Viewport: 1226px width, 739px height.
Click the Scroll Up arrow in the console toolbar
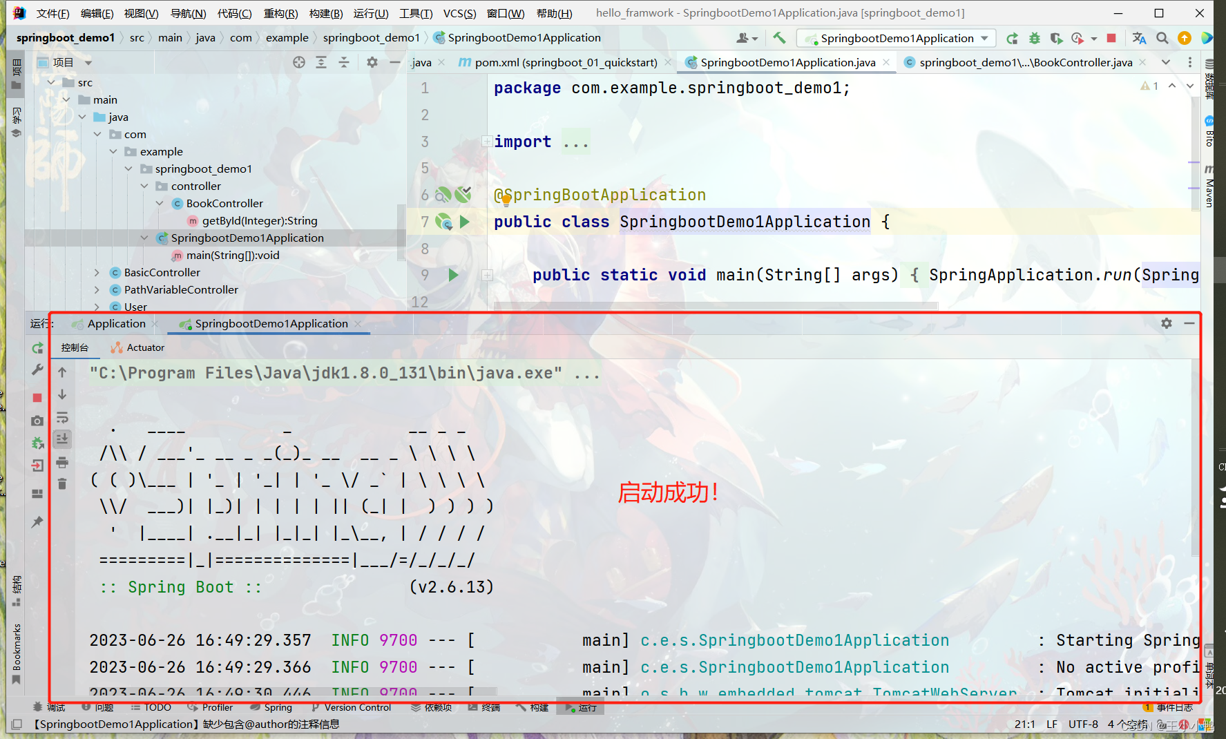[62, 372]
